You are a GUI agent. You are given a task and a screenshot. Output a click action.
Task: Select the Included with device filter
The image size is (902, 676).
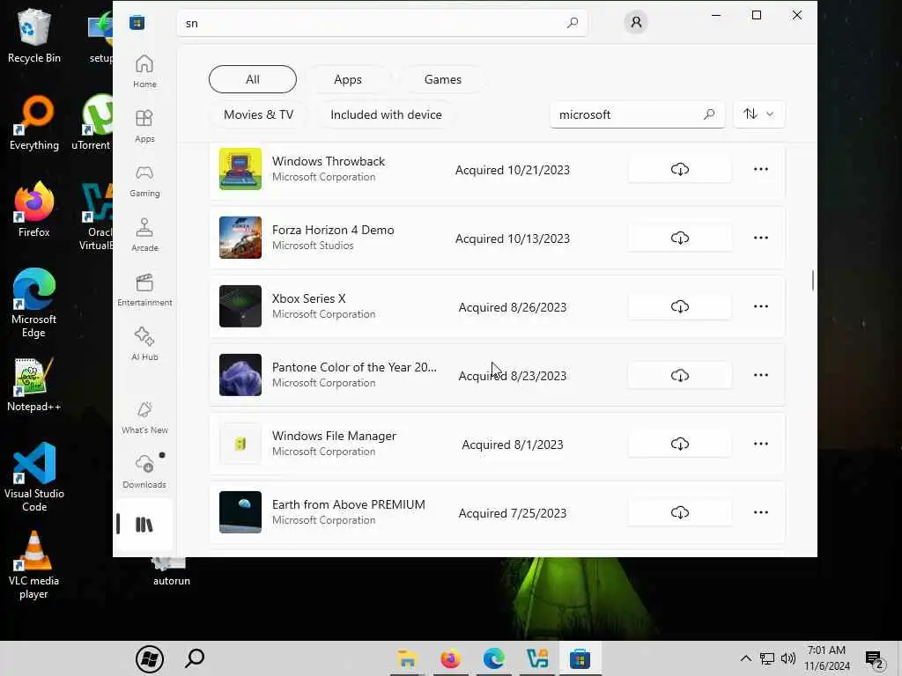point(386,114)
